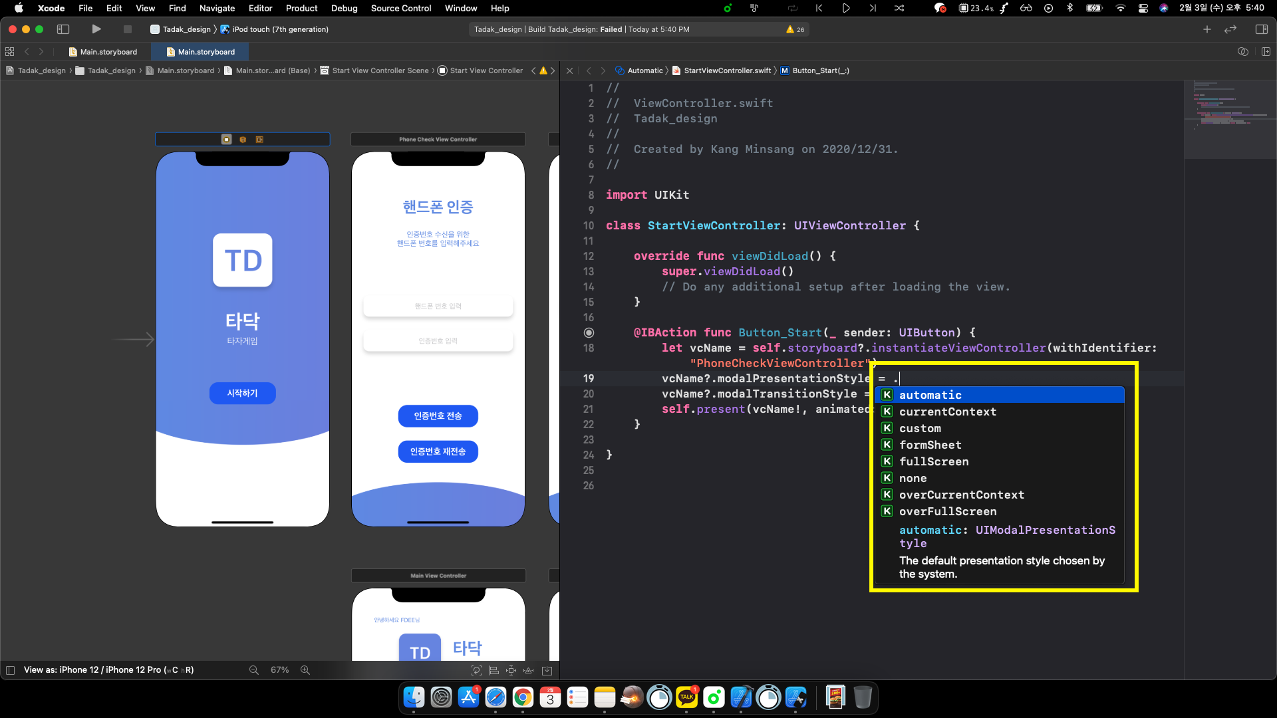Choose overCurrentContext completion suggestion
The image size is (1277, 718).
point(961,495)
